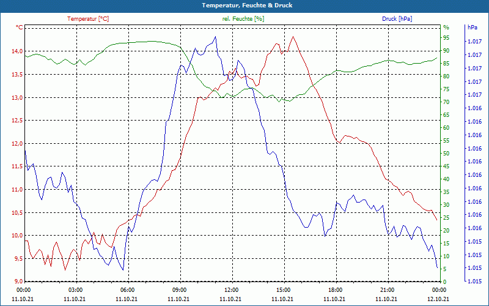This screenshot has height=306, width=489.
Task: Click the 9,0 tick on temperature axis
Action: pos(18,282)
